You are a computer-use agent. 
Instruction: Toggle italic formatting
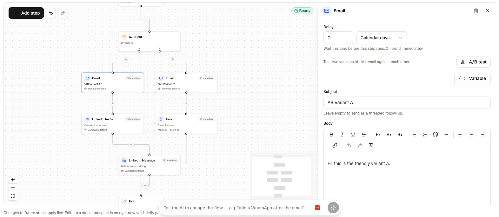(342, 135)
